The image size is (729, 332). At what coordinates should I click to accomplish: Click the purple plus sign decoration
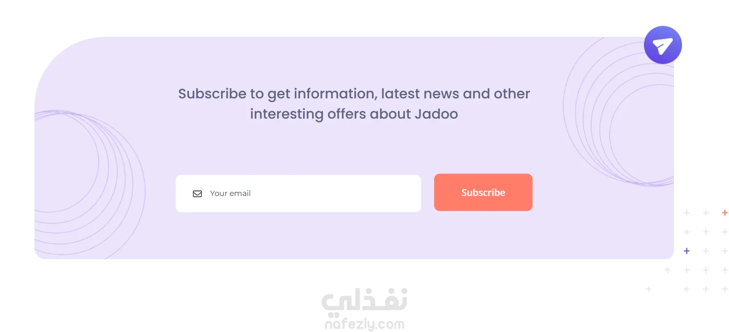coord(686,251)
